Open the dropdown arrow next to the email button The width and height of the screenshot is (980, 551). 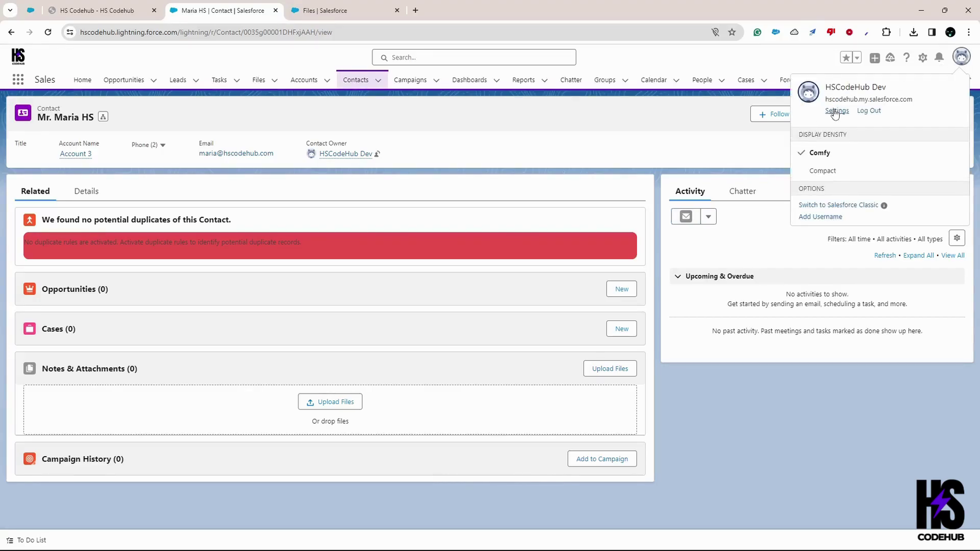(708, 216)
